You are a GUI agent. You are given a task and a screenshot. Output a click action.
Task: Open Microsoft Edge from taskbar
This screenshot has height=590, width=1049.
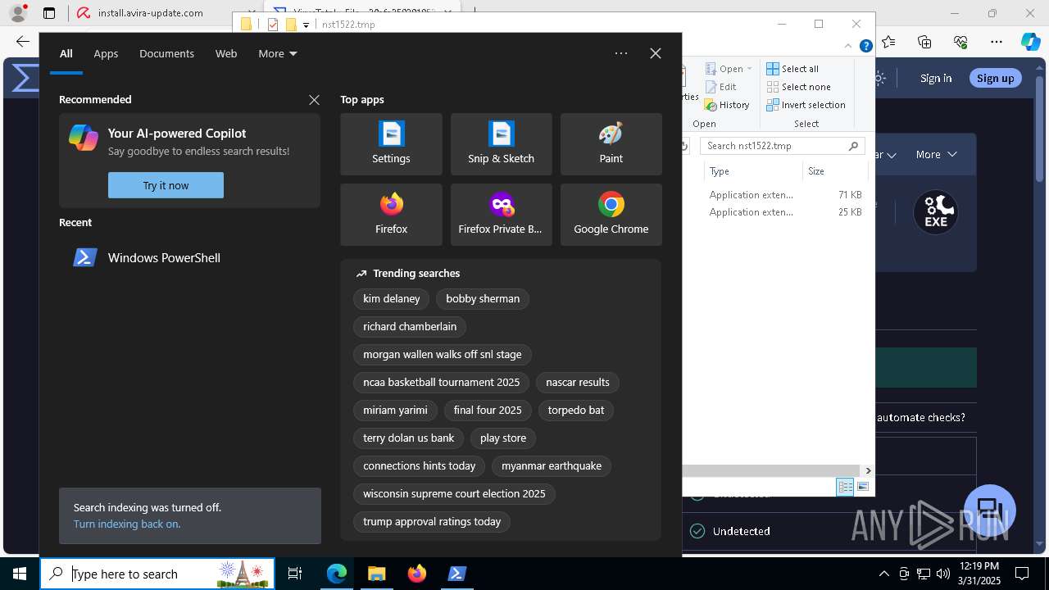337,574
